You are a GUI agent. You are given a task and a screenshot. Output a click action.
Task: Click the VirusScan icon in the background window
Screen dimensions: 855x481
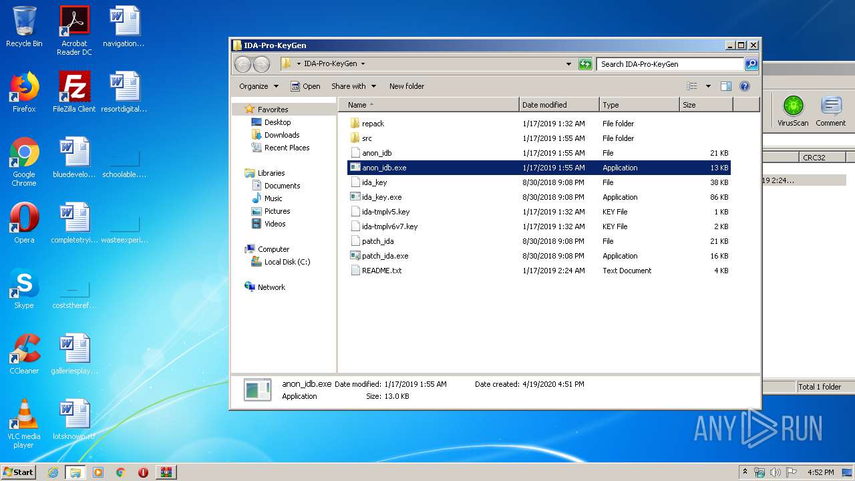click(x=793, y=111)
